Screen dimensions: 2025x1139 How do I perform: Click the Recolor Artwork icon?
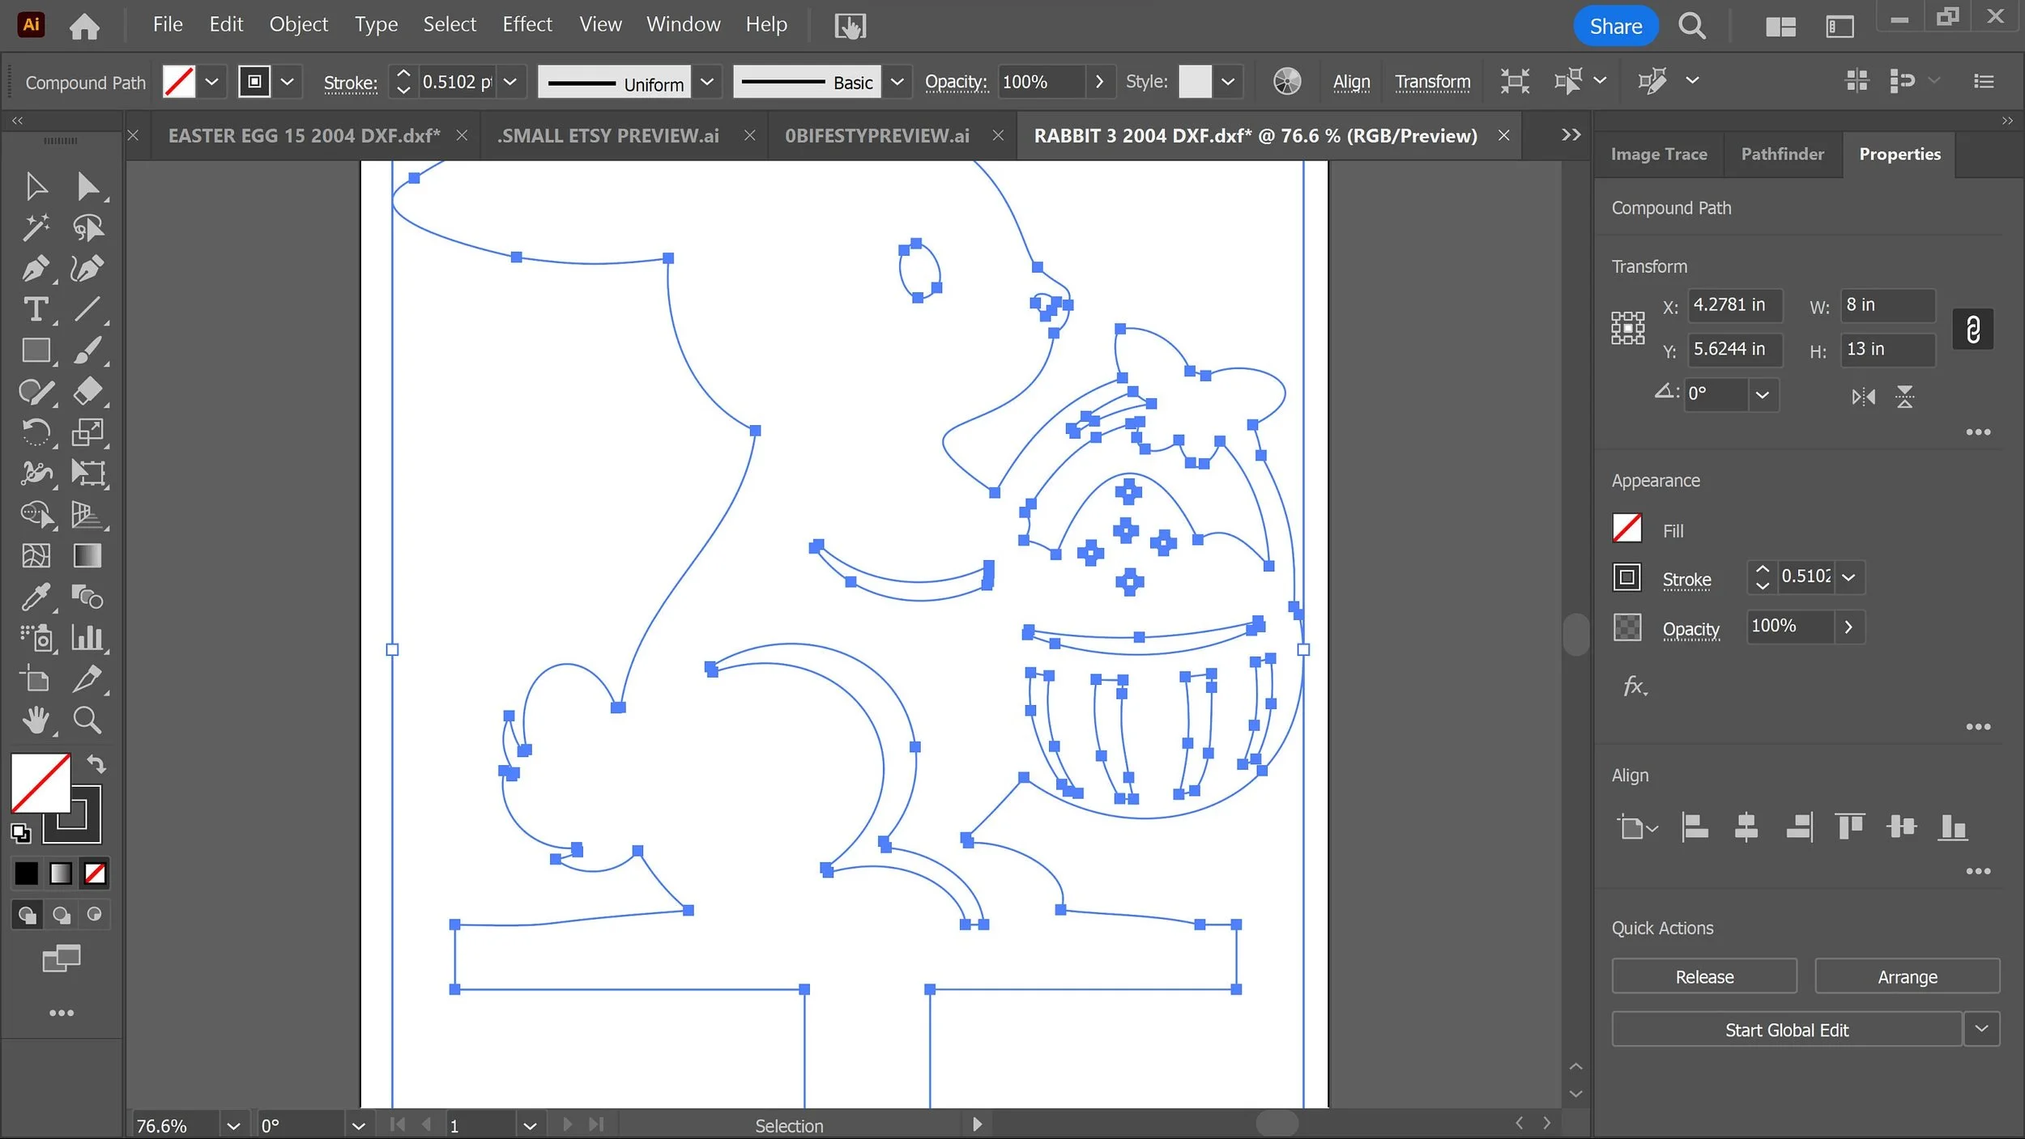tap(1286, 82)
